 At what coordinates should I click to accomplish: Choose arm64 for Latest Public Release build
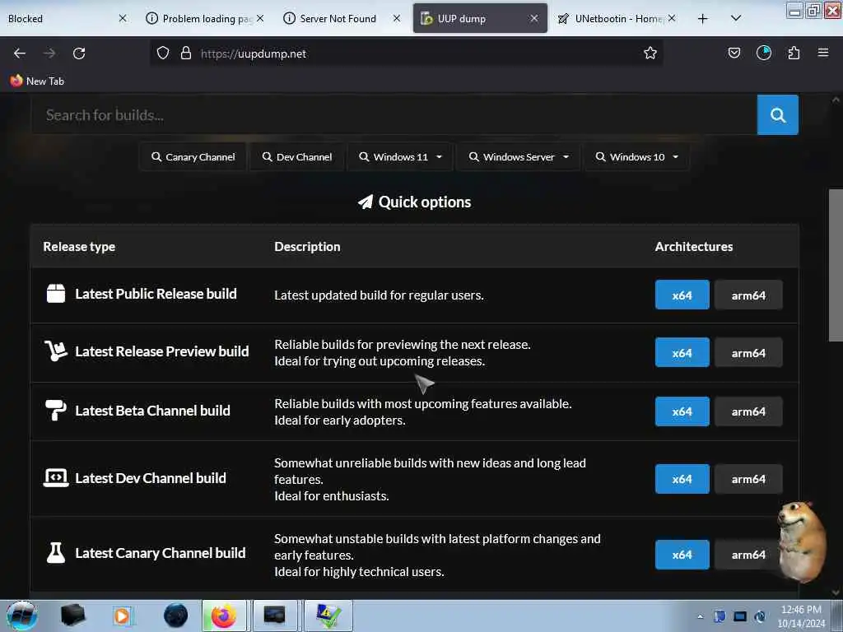(748, 295)
